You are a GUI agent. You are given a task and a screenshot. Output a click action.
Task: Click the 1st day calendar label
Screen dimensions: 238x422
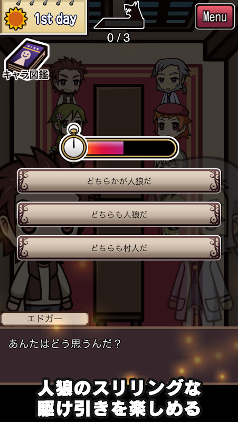pyautogui.click(x=55, y=18)
